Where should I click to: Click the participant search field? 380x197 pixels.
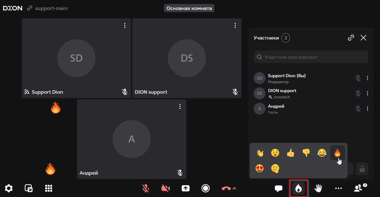(311, 57)
